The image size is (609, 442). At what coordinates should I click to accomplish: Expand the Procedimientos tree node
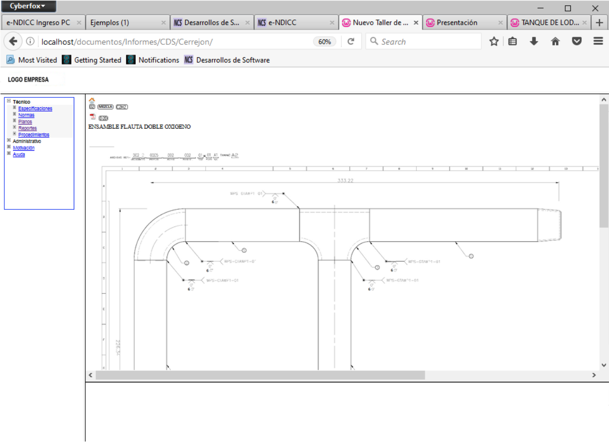[14, 134]
